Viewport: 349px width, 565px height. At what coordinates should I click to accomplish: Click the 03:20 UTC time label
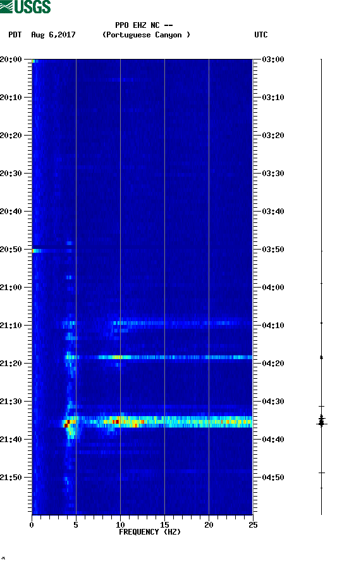pos(273,136)
